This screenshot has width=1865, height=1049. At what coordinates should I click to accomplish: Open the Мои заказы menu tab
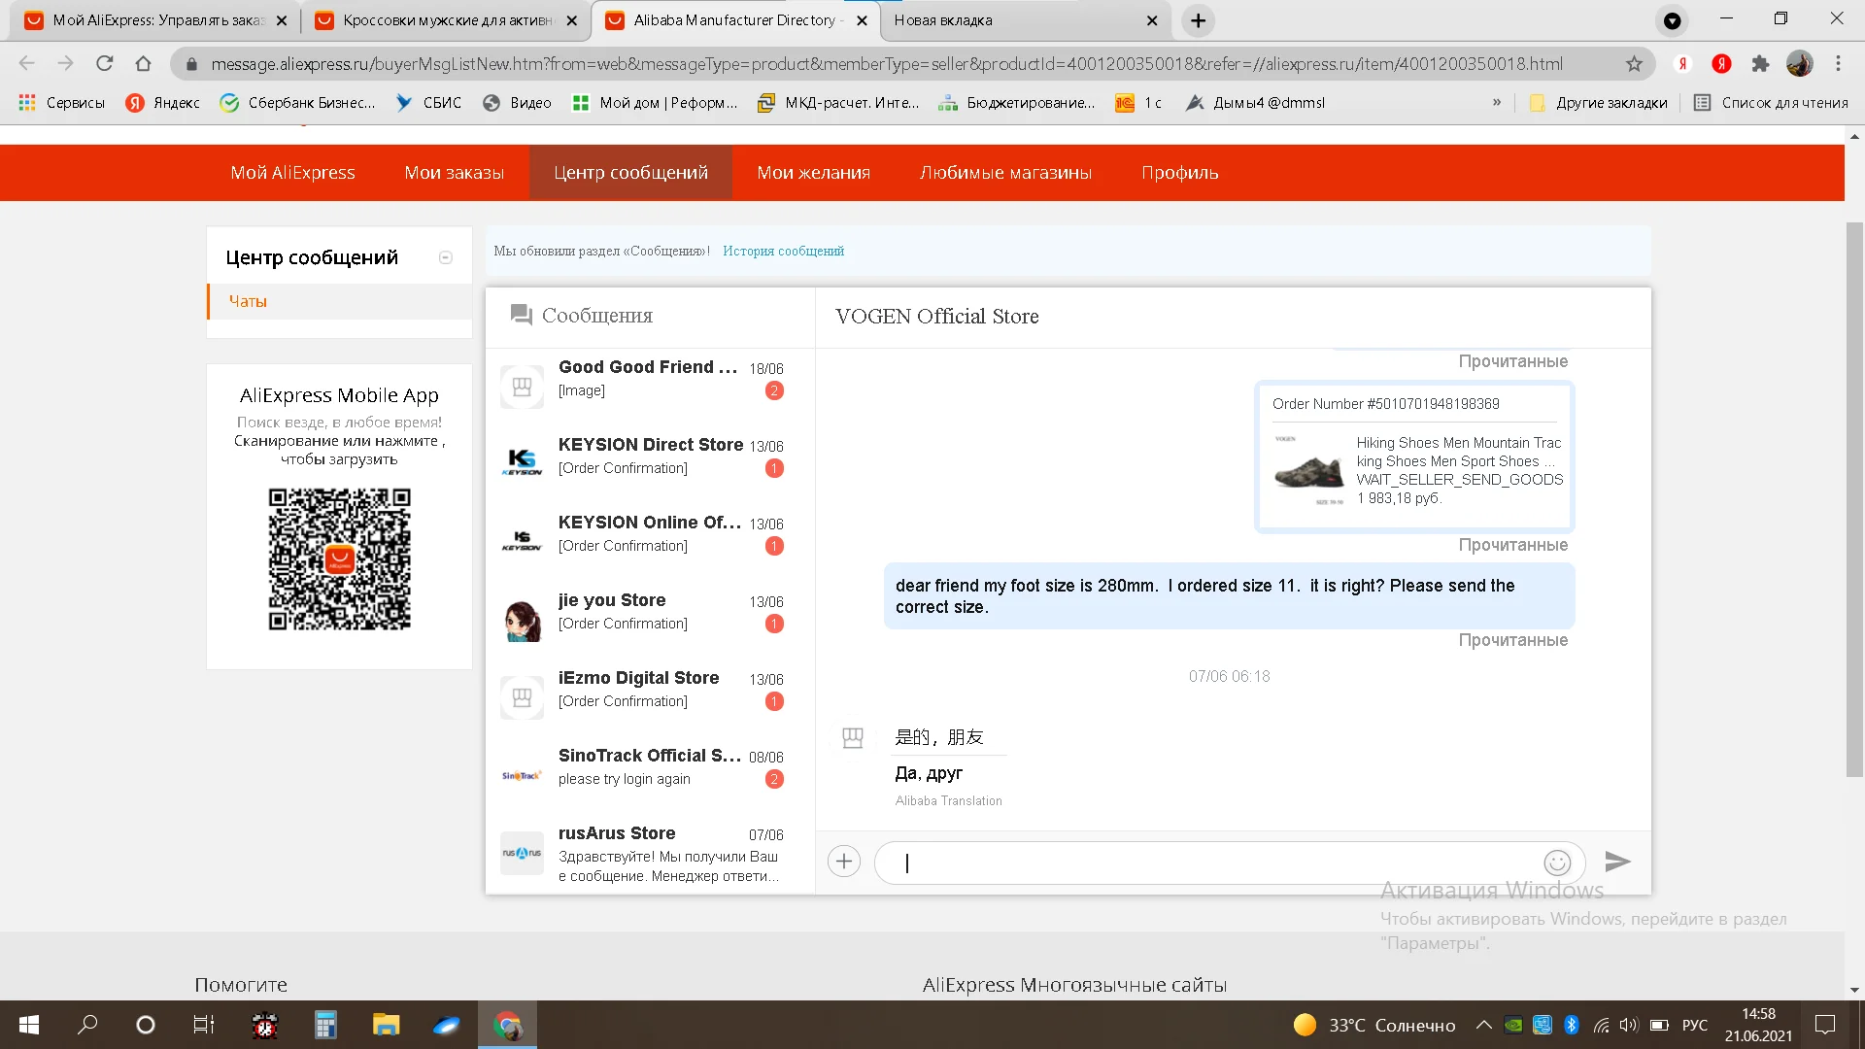454,173
